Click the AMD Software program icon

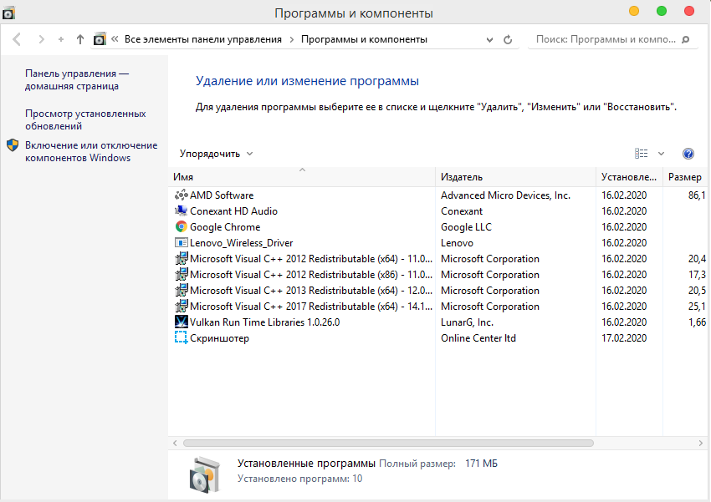click(182, 195)
